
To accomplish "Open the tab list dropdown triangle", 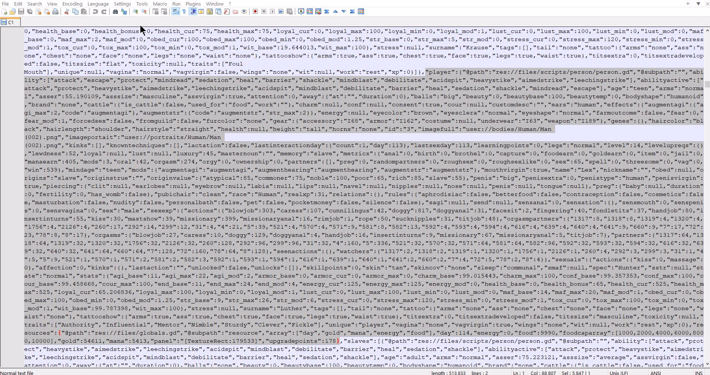I will pos(698,4).
